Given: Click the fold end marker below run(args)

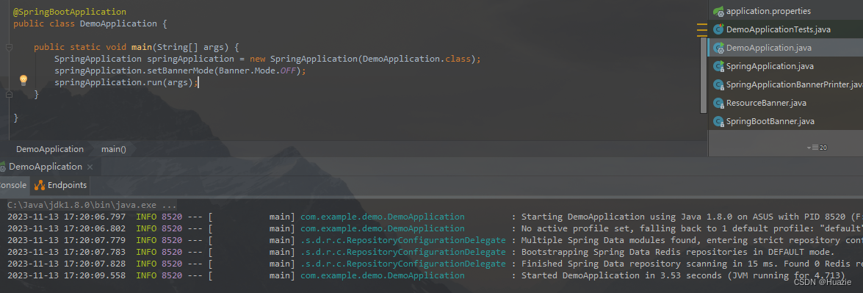Looking at the screenshot, I should pos(9,95).
